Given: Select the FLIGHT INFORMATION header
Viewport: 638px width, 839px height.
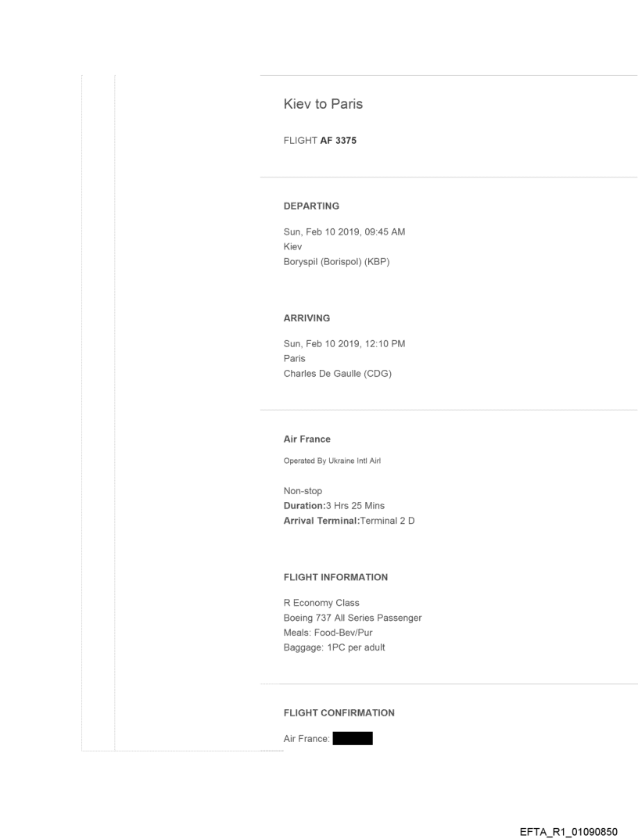Looking at the screenshot, I should (x=335, y=577).
